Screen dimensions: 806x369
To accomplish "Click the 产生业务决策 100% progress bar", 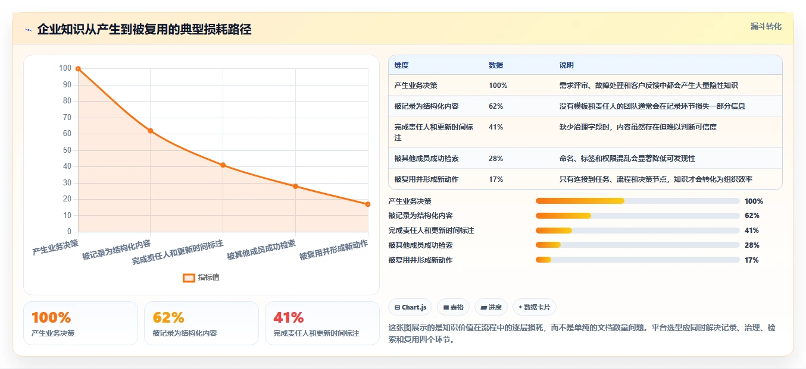I will pyautogui.click(x=638, y=201).
